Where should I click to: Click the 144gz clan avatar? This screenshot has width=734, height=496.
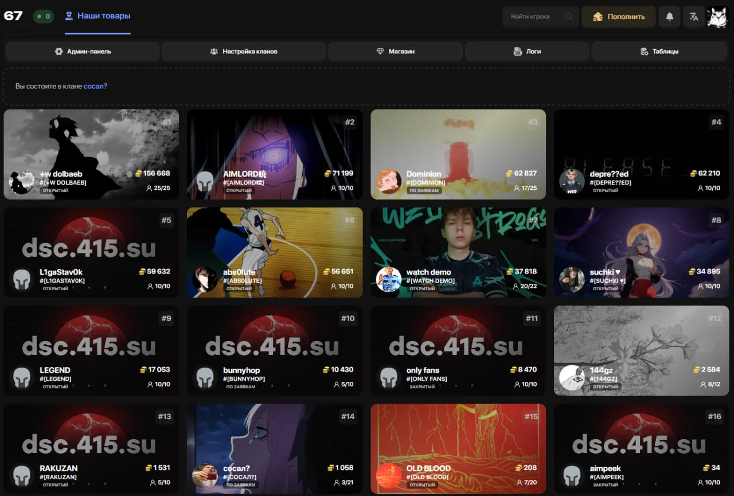coord(572,378)
